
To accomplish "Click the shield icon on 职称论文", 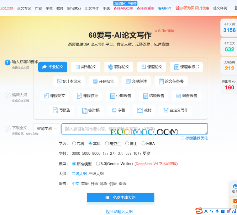I will tap(111, 67).
